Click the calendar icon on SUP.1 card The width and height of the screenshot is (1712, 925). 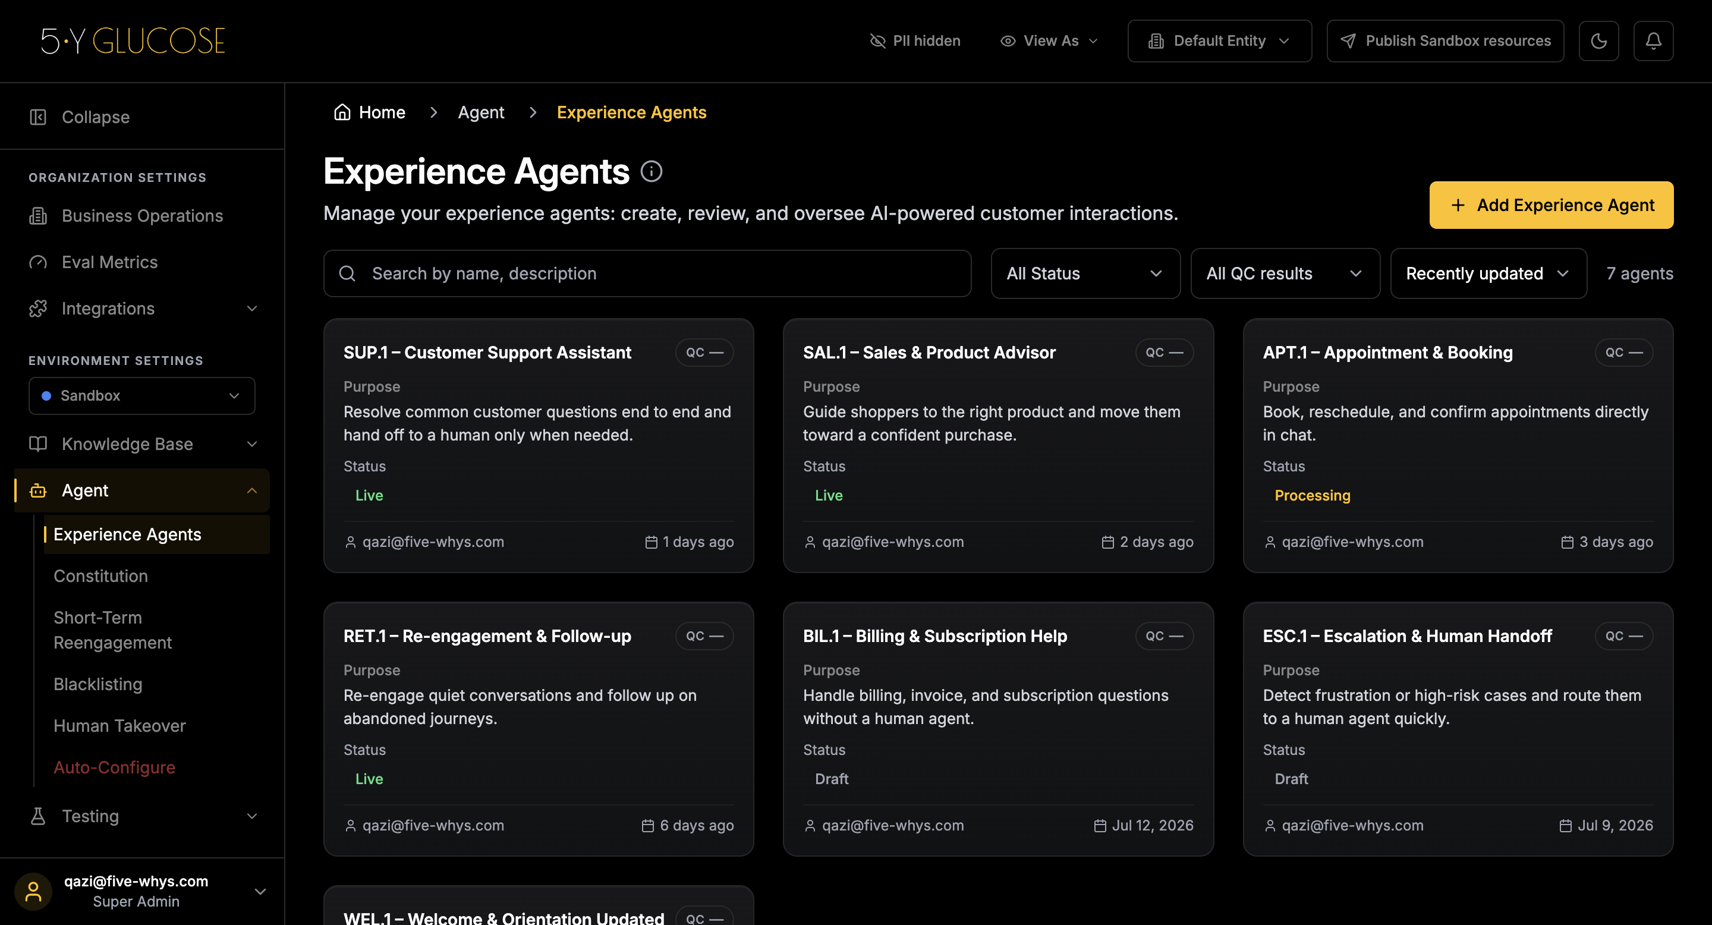[651, 542]
